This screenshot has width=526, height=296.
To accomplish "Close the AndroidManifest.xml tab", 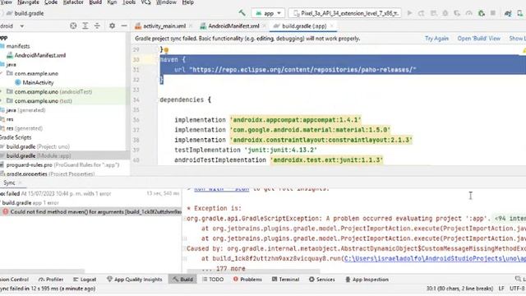I will (x=264, y=25).
